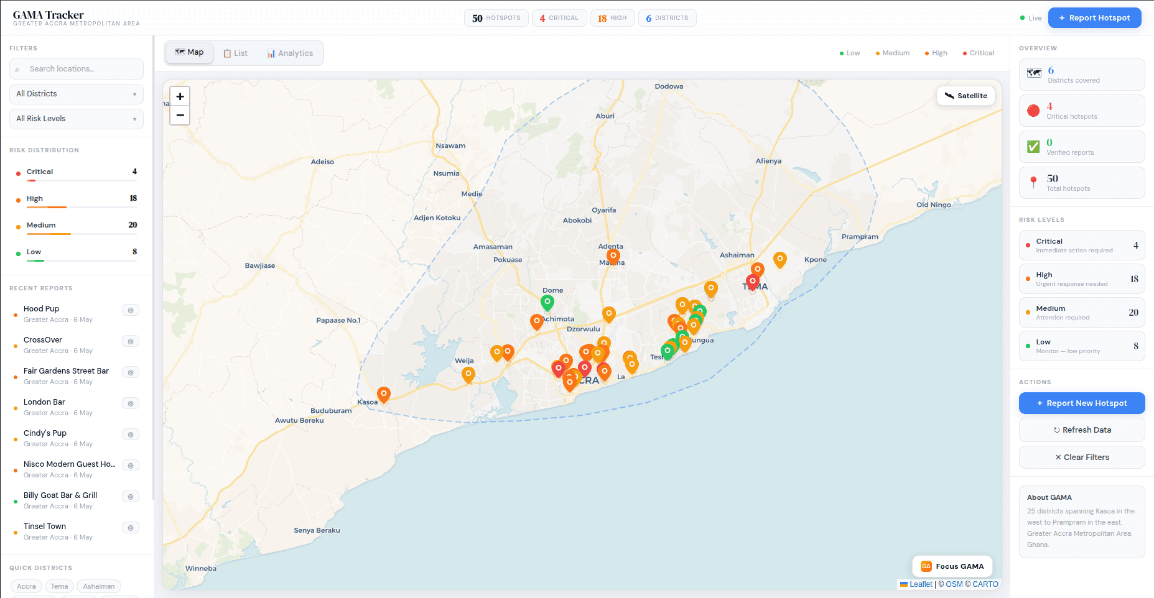Open Critical risk level card, Immediate action required
The width and height of the screenshot is (1154, 598).
click(1082, 246)
